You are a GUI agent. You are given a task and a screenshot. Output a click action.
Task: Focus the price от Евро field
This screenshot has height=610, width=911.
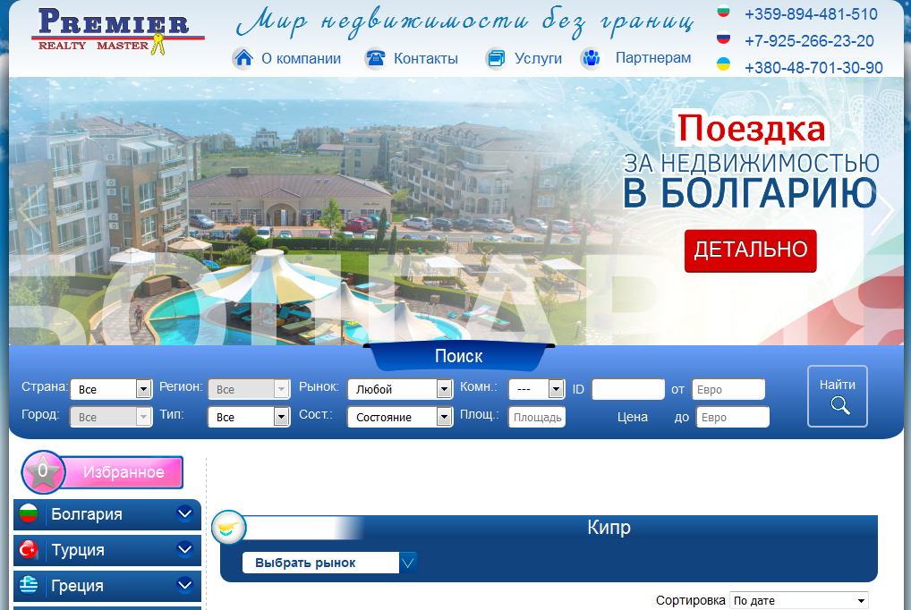pos(728,389)
